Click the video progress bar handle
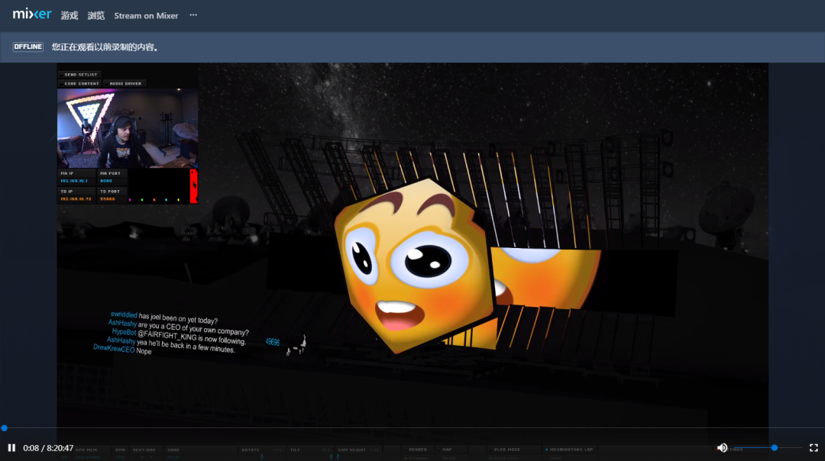The image size is (825, 461). 5,428
